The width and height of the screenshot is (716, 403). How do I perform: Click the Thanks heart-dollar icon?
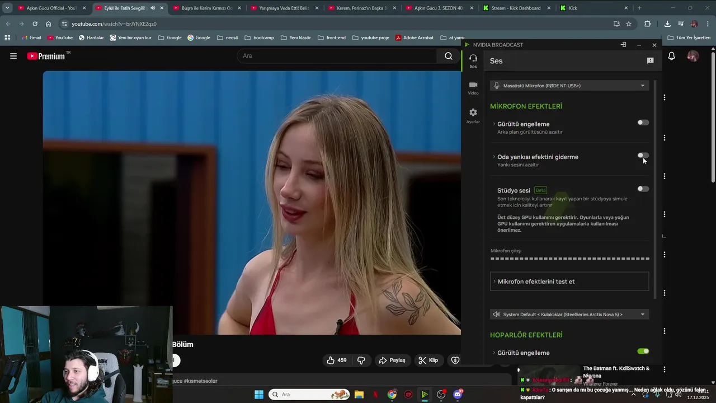tap(455, 360)
